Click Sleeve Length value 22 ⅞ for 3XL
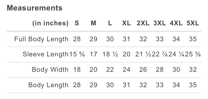The height and width of the screenshot is (99, 208). tap(159, 54)
